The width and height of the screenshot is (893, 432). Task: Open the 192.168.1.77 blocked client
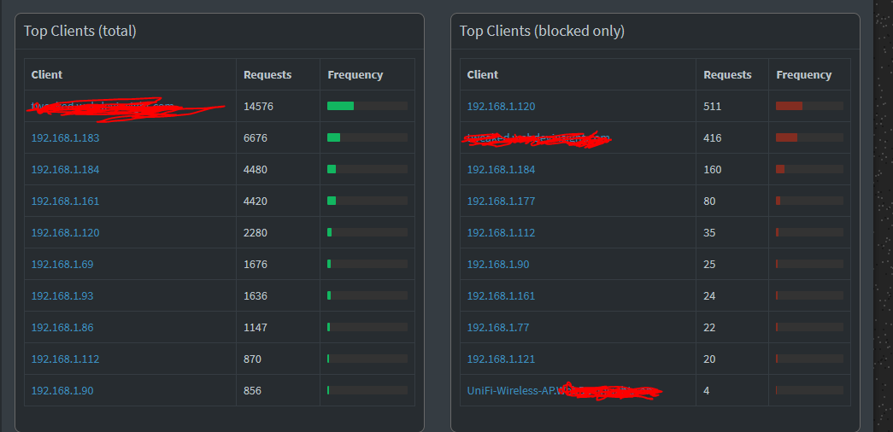pyautogui.click(x=497, y=327)
